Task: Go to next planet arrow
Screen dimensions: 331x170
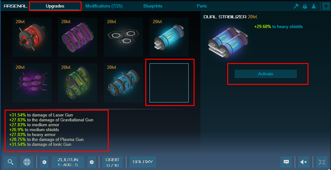Action: [x=92, y=162]
